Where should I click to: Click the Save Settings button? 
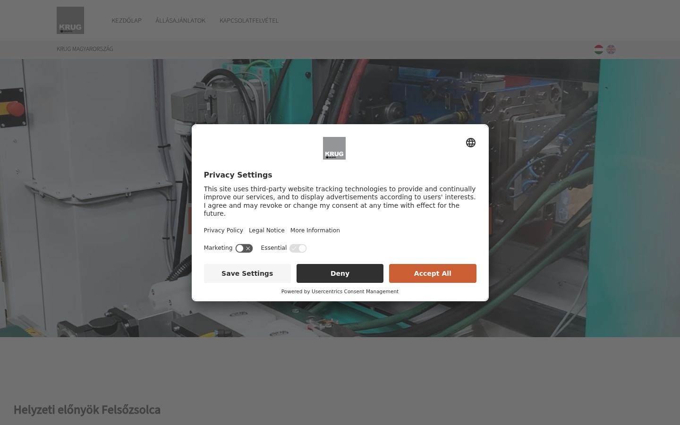point(247,273)
